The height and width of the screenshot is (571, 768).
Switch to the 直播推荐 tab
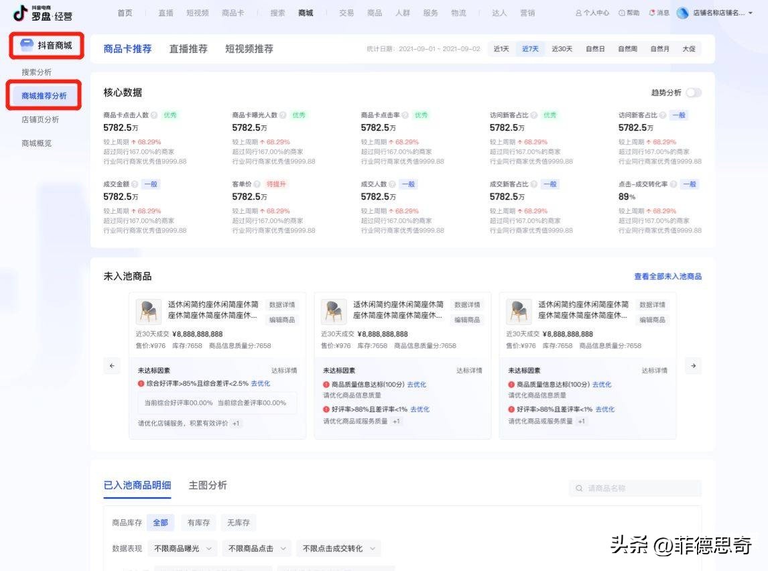pyautogui.click(x=188, y=48)
